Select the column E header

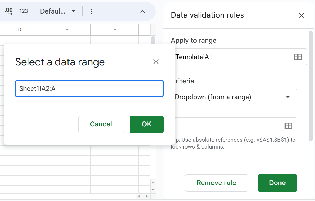67,30
